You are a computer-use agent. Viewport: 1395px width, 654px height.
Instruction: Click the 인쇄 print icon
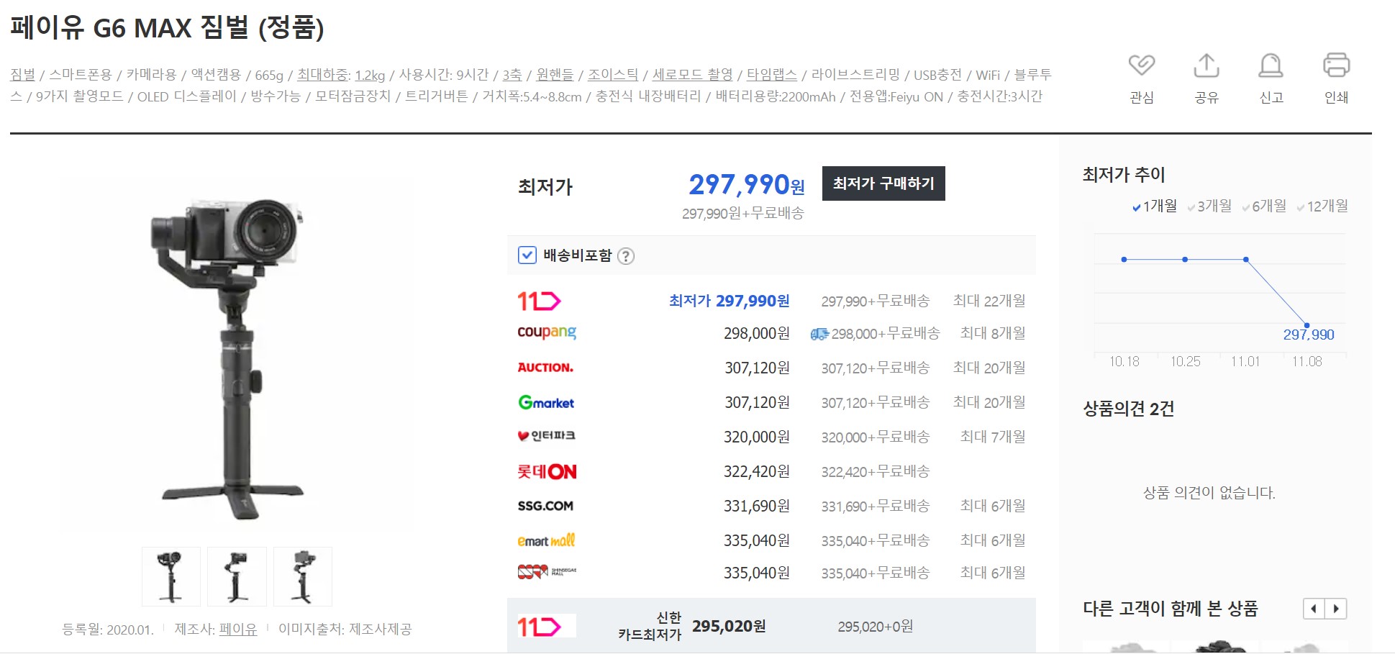1336,65
